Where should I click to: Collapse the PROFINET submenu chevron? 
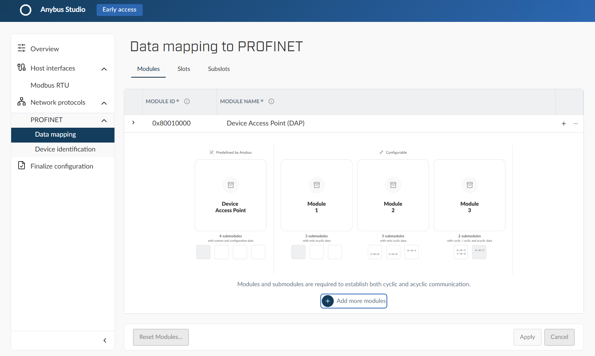tap(104, 121)
